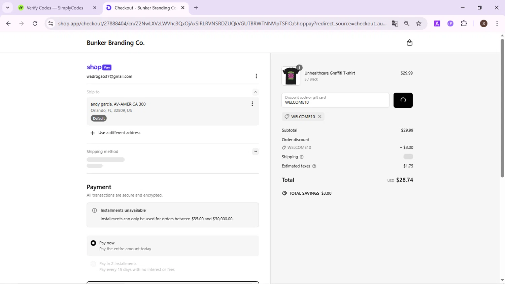The image size is (505, 284).
Task: Click the Discount code or gift card field
Action: click(335, 100)
